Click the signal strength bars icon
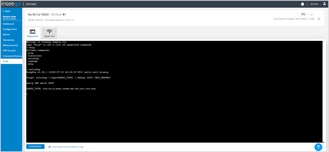The width and height of the screenshot is (329, 152). tap(312, 14)
